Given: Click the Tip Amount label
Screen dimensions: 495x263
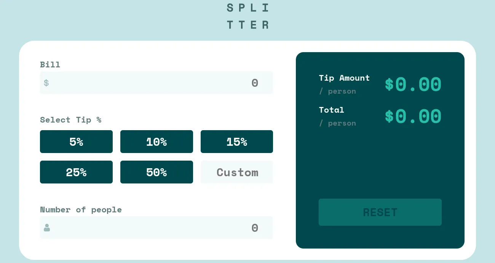Looking at the screenshot, I should pos(344,78).
